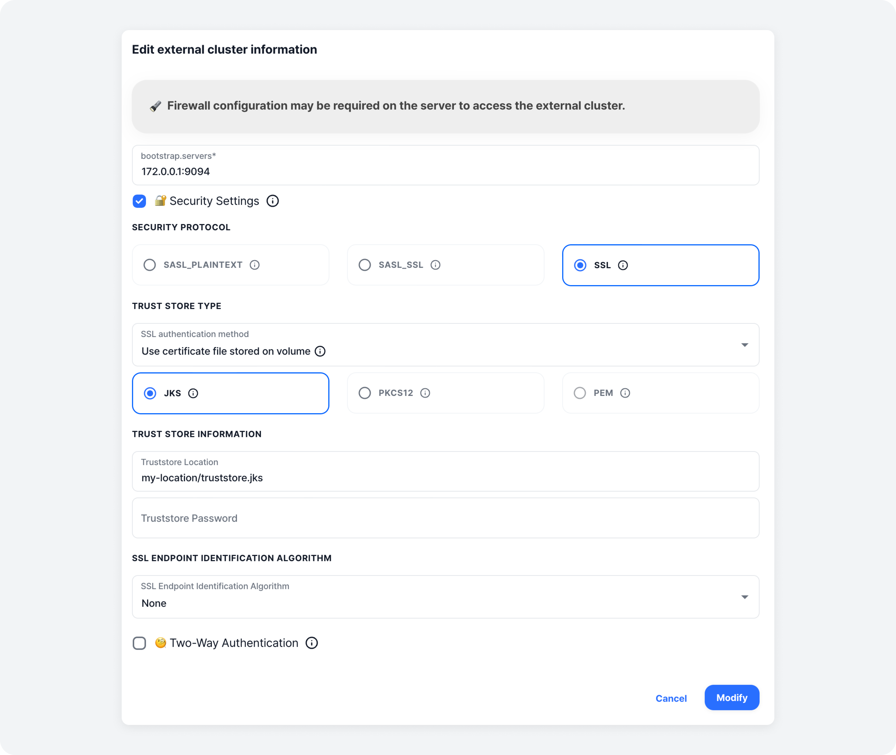Click info icon next to Two-Way Authentication

[x=311, y=643]
